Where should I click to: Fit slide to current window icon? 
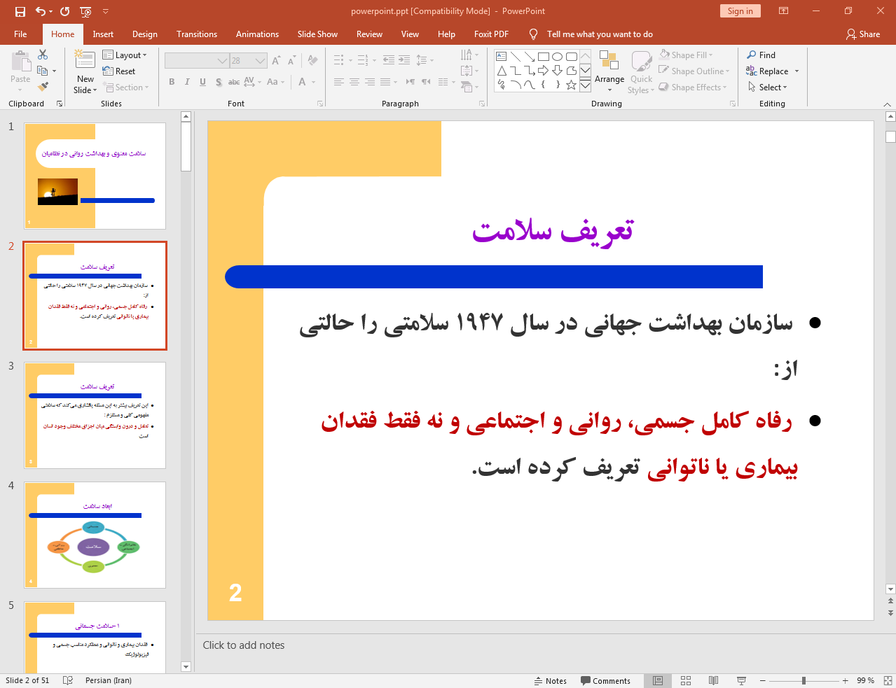(887, 680)
